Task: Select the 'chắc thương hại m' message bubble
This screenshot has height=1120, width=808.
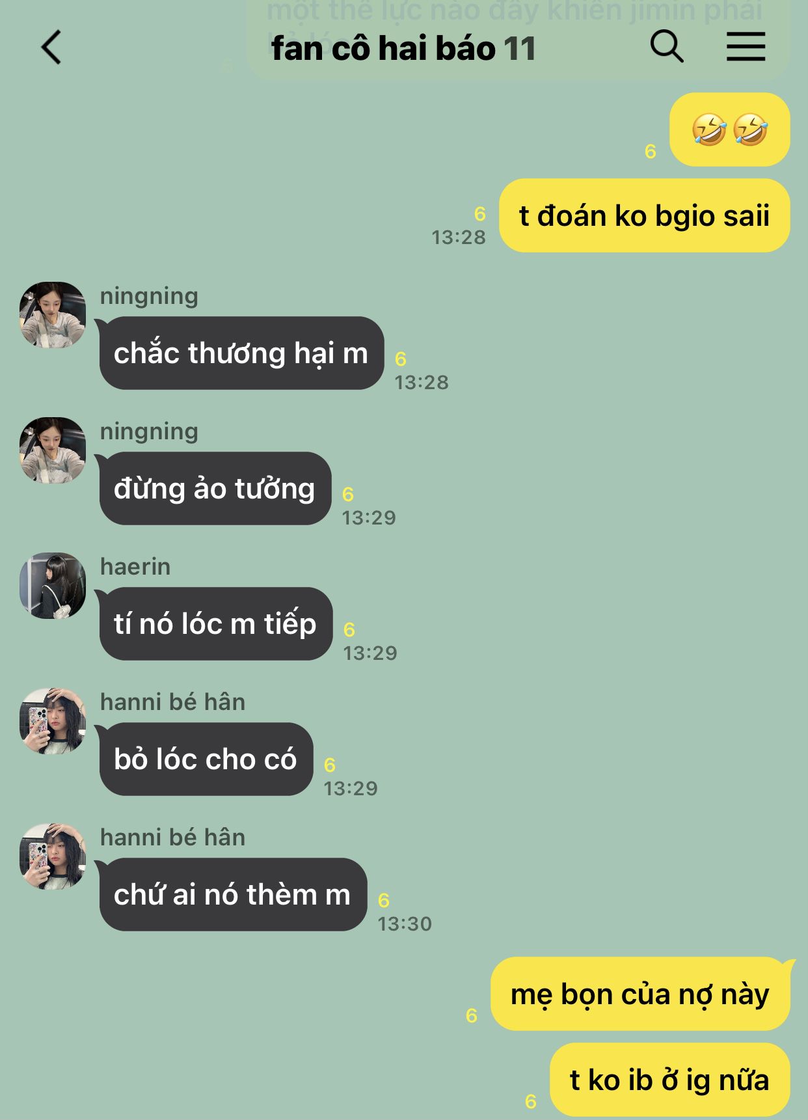Action: (241, 353)
